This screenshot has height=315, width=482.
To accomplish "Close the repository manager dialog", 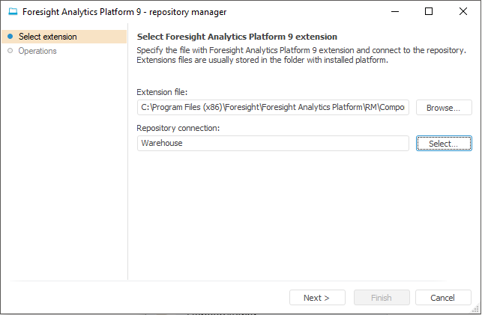I will pos(463,12).
